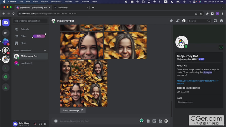Click the bot slash command badge

pos(221,47)
